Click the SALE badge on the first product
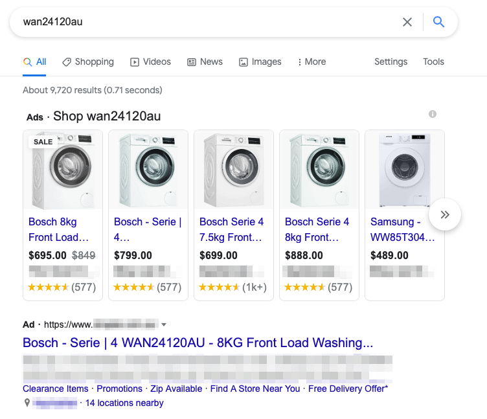Image resolution: width=487 pixels, height=419 pixels. [x=43, y=142]
